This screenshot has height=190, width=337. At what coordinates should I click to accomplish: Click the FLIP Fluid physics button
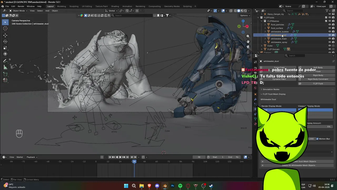click(x=316, y=84)
